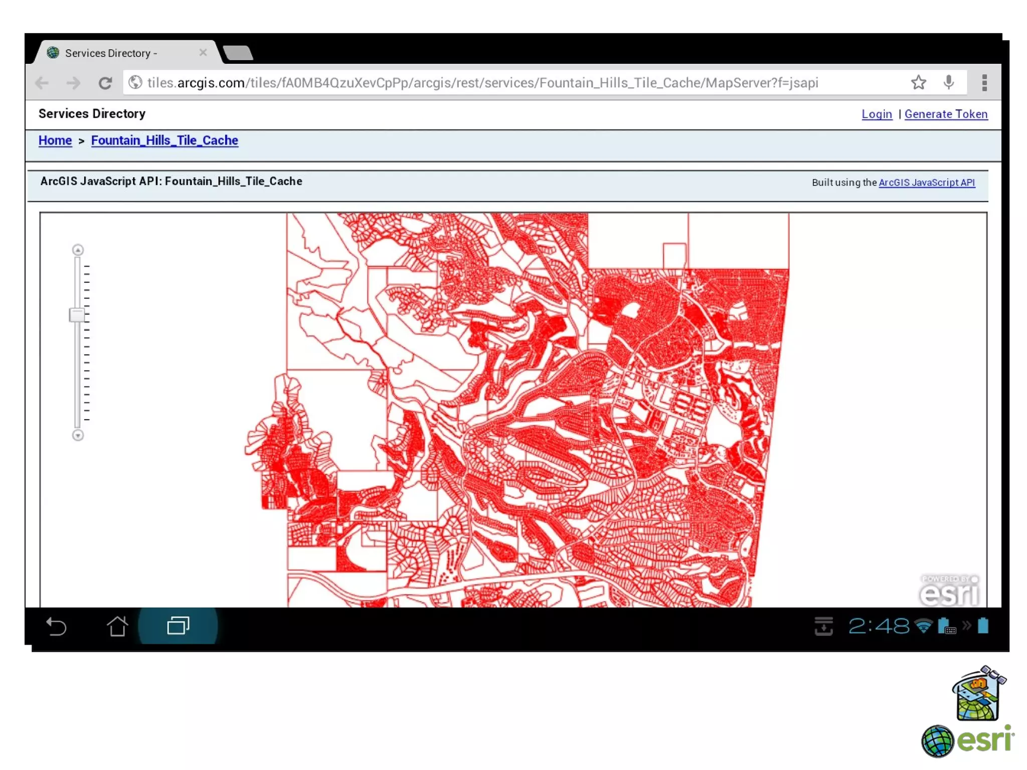This screenshot has height=770, width=1027.
Task: Tap the microphone voice search icon
Action: (948, 82)
